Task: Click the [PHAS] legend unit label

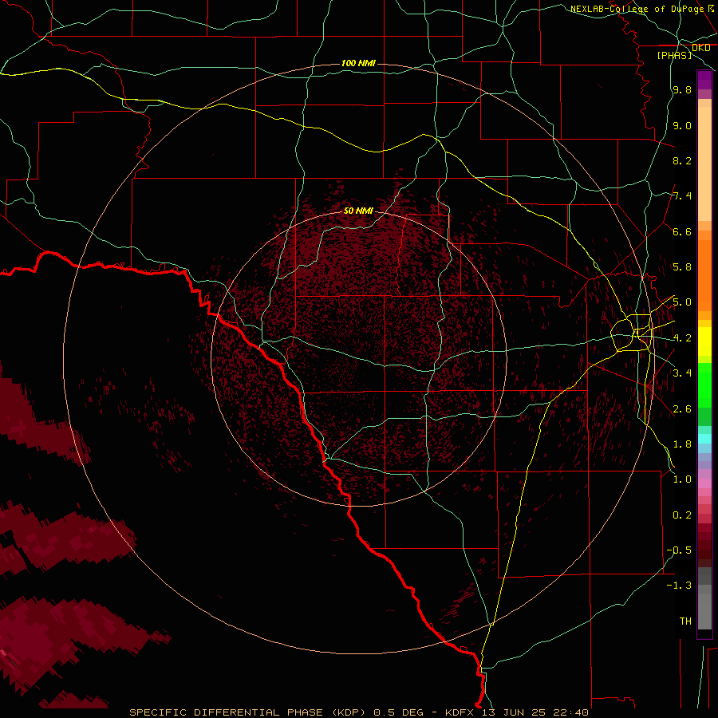Action: (674, 55)
